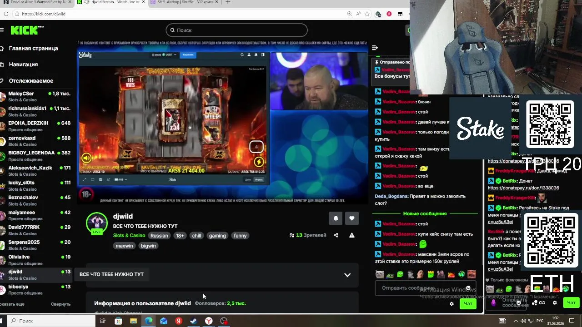Open the Slots & Casino category link
Screen dimensions: 582x327
(129, 236)
